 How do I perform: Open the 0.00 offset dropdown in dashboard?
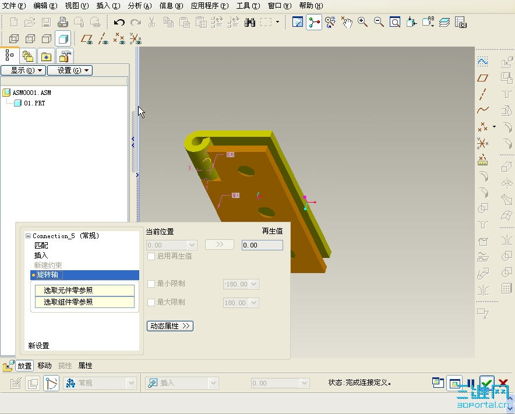tap(304, 383)
